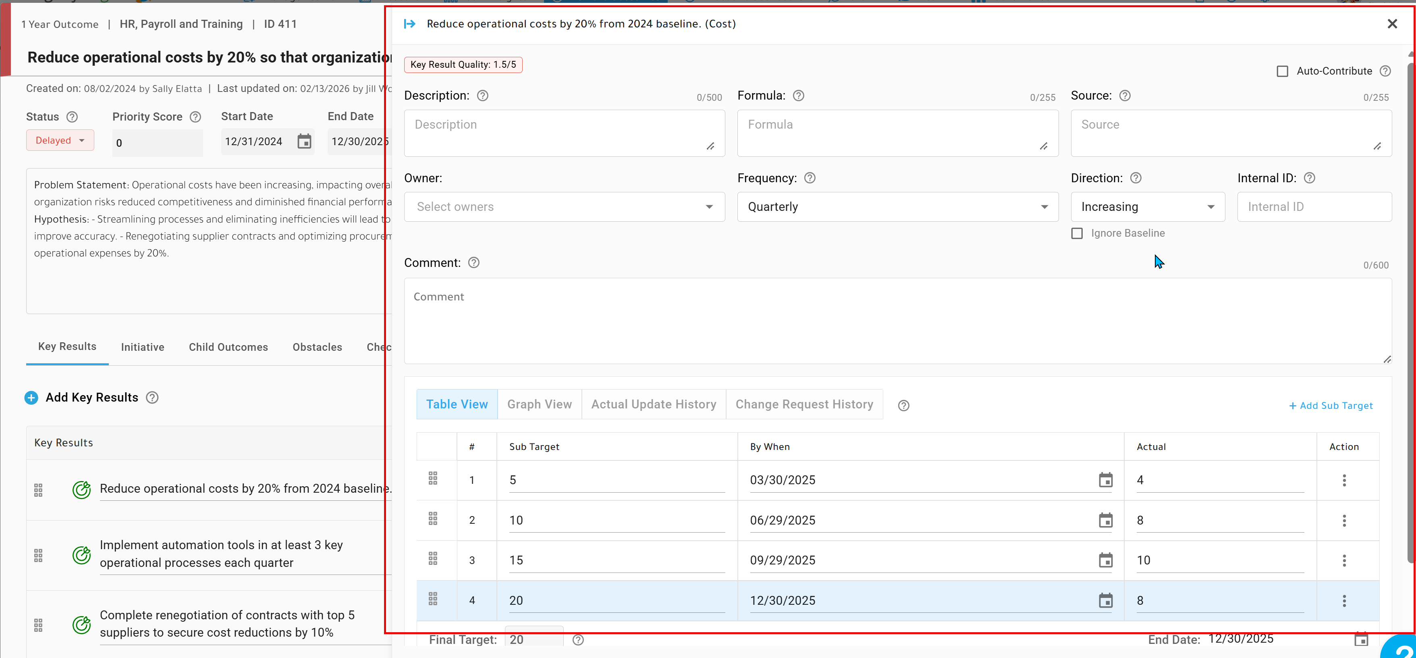Select the Obstacles tab
The width and height of the screenshot is (1416, 658).
pos(317,347)
